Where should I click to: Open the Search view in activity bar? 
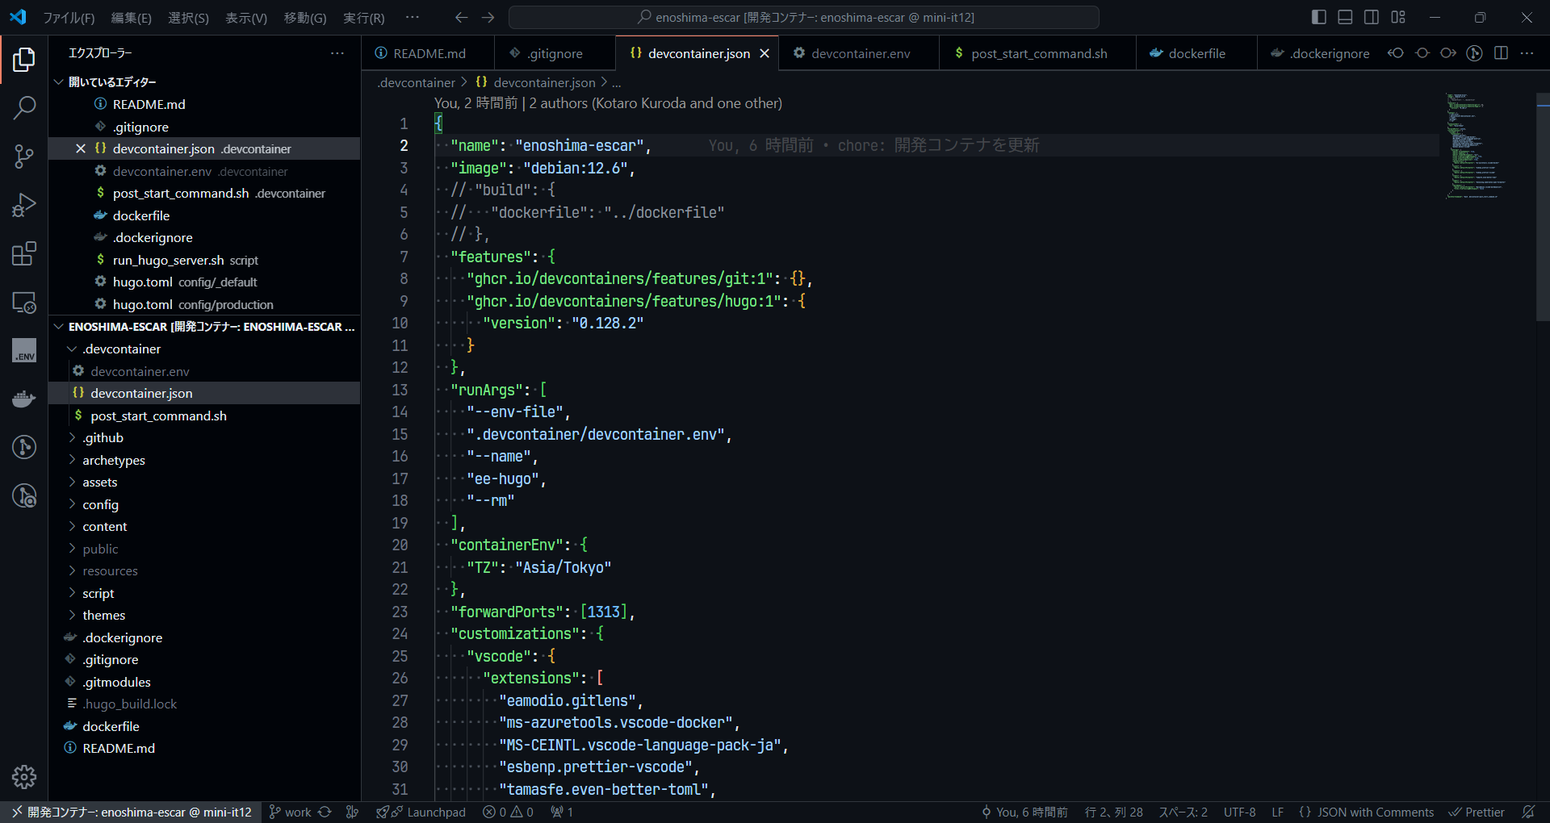pyautogui.click(x=24, y=107)
